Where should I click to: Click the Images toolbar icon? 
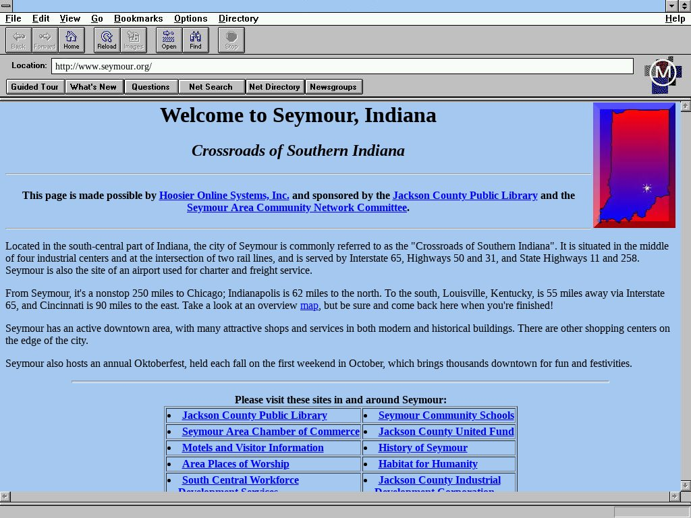134,40
